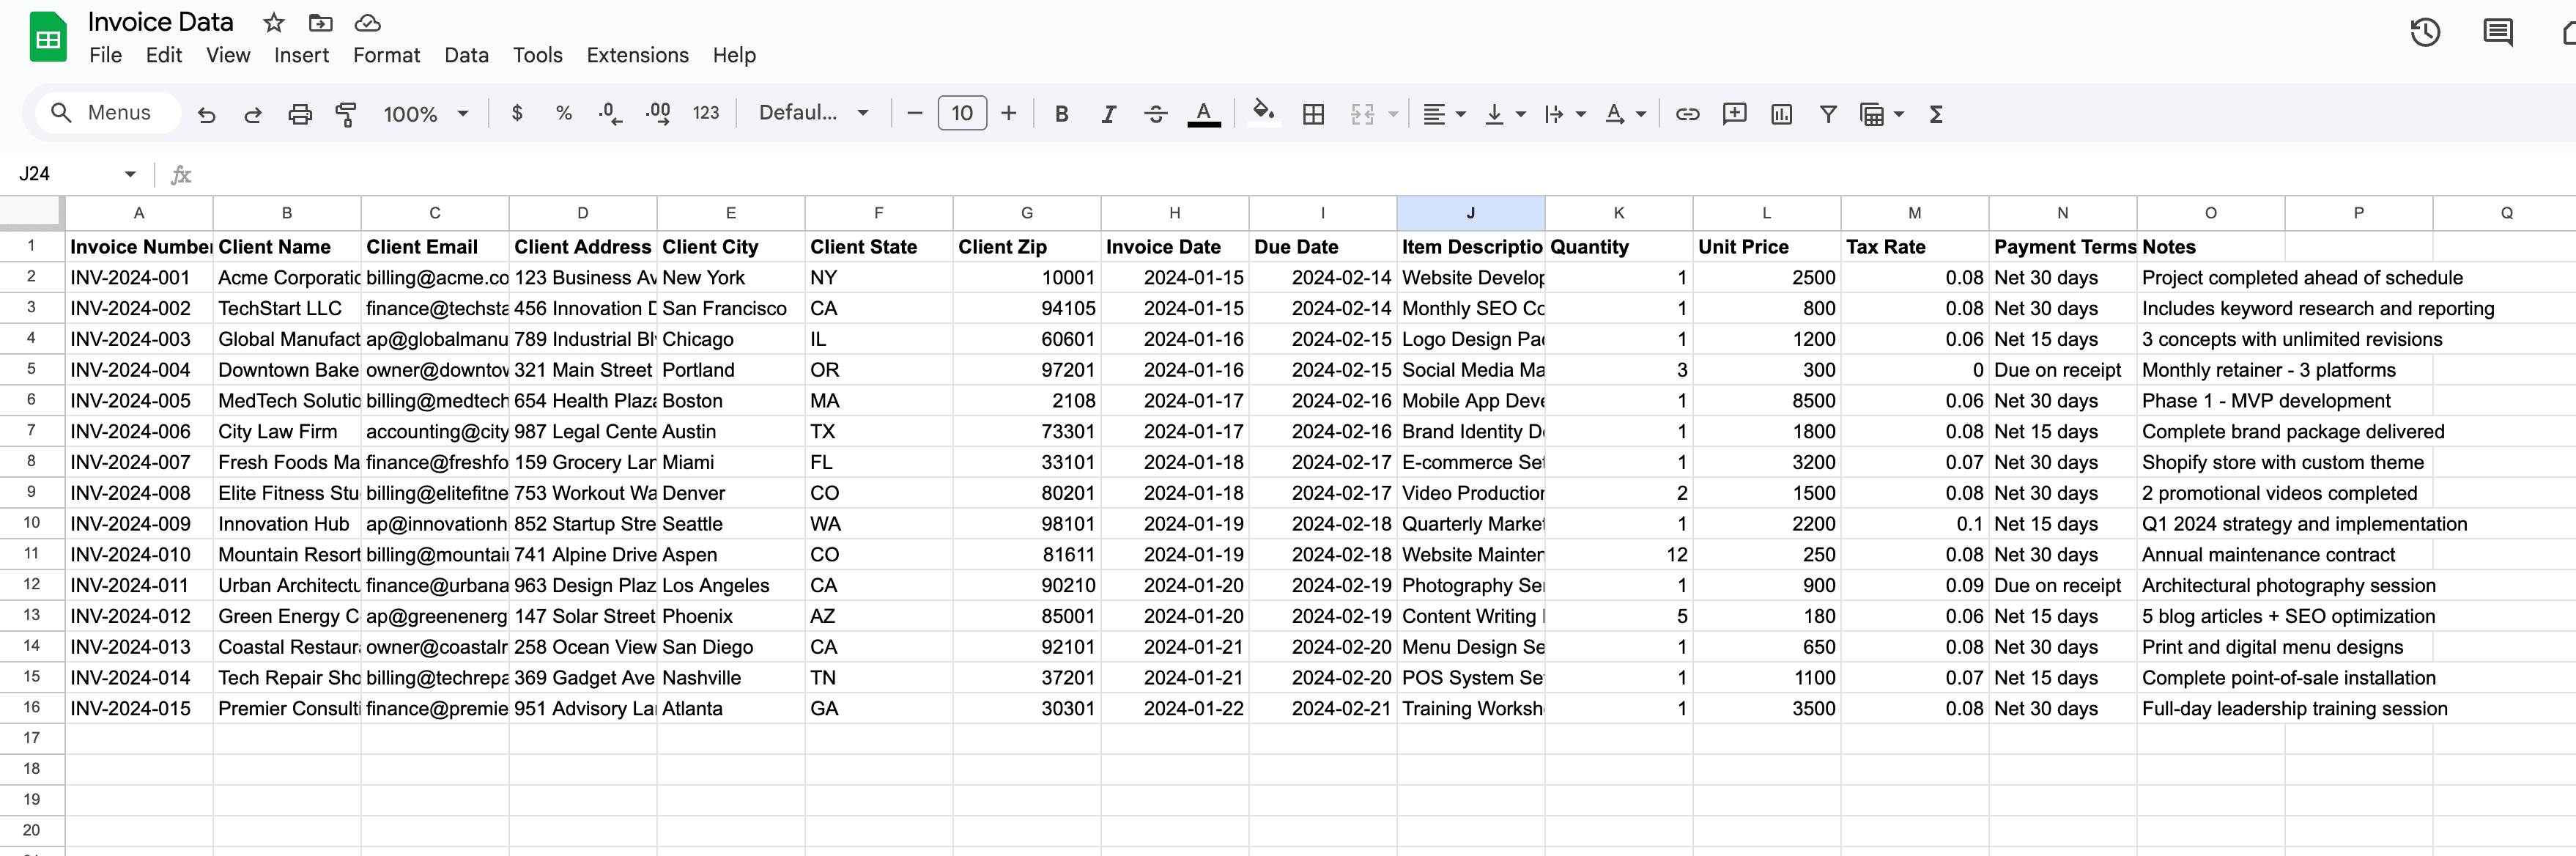
Task: Toggle italic formatting
Action: [x=1108, y=114]
